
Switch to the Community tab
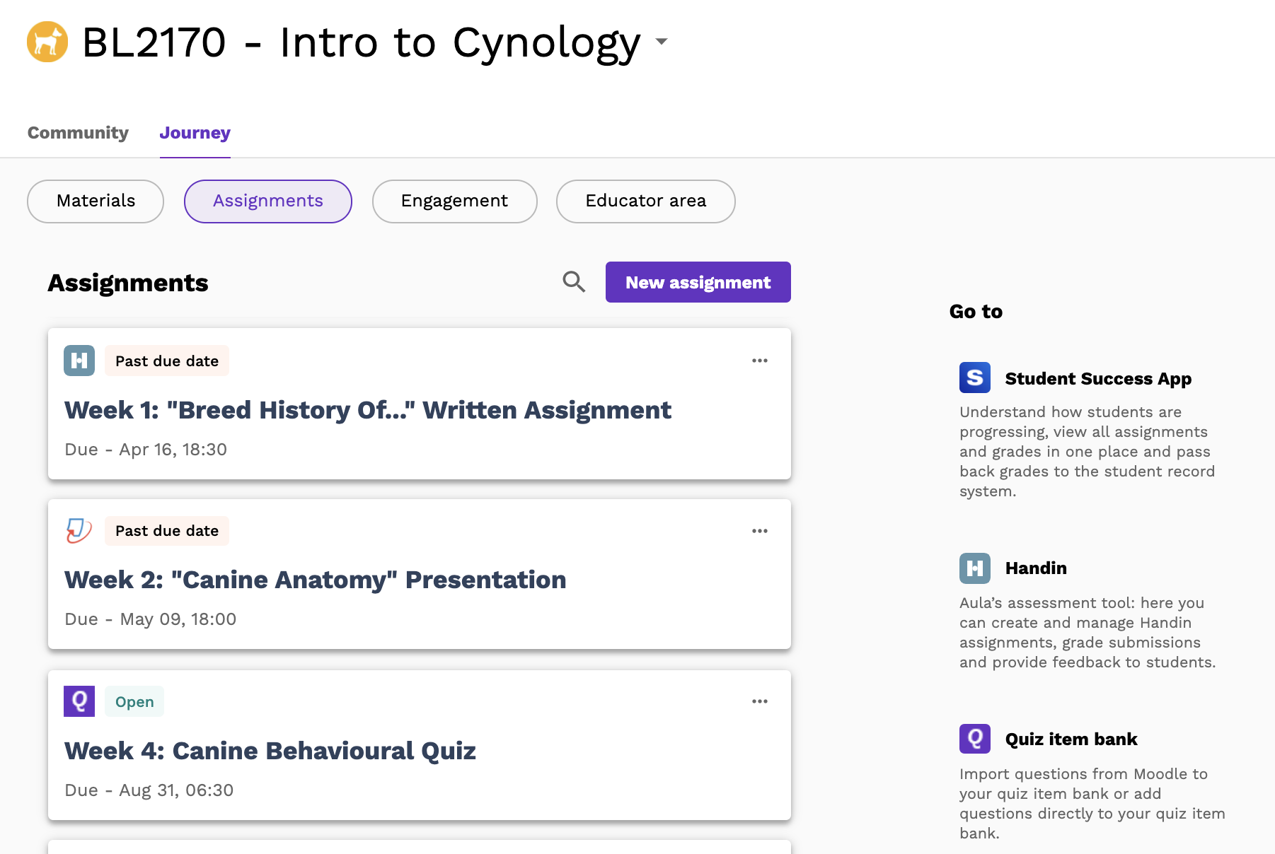click(x=78, y=133)
